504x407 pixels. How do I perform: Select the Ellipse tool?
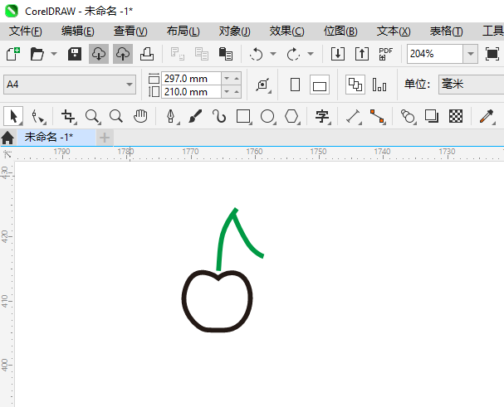267,116
